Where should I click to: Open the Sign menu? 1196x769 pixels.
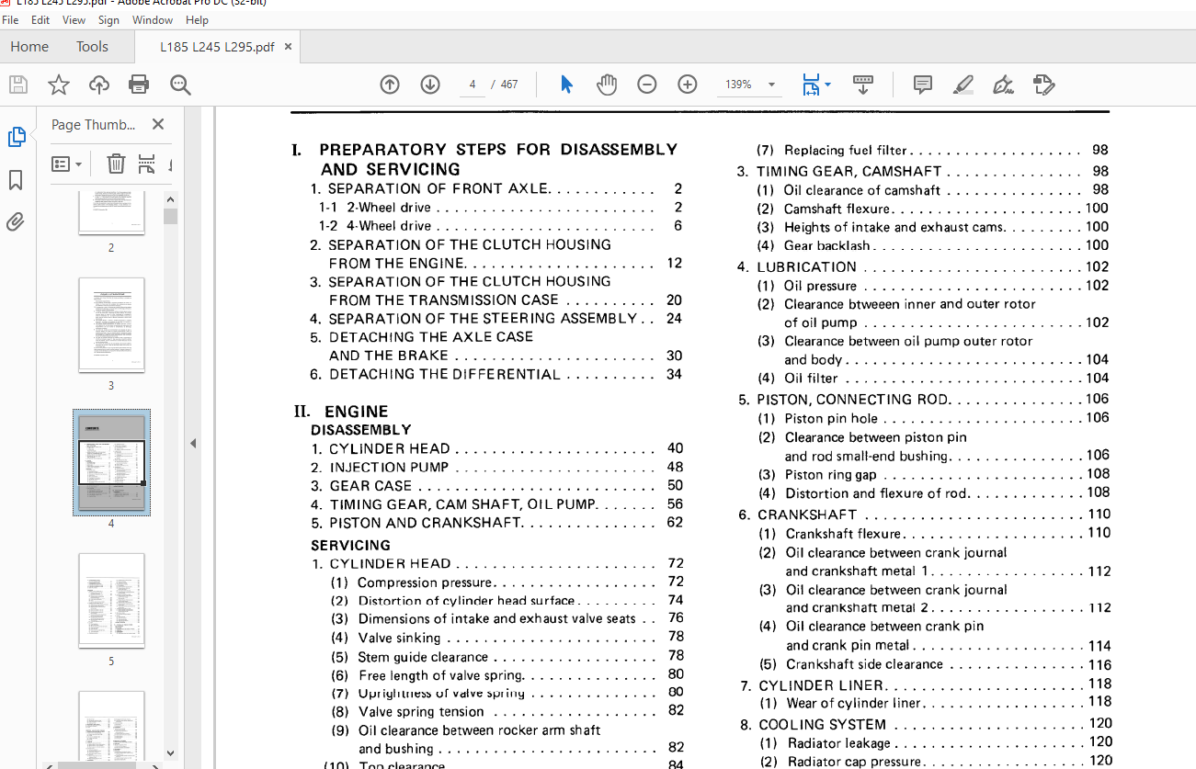(108, 19)
